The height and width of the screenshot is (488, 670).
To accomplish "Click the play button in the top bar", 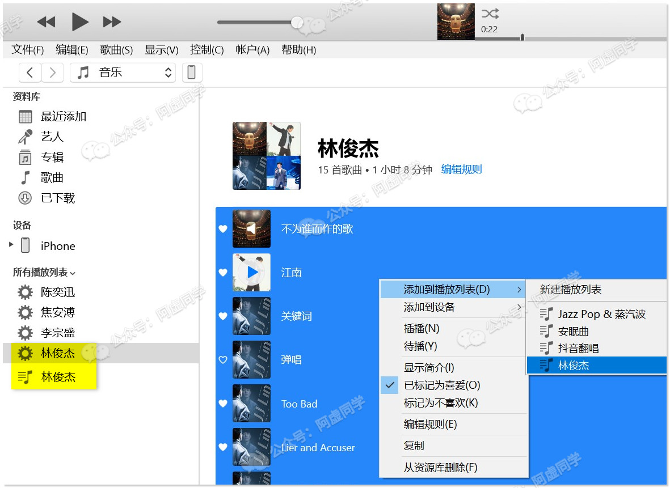I will (79, 22).
